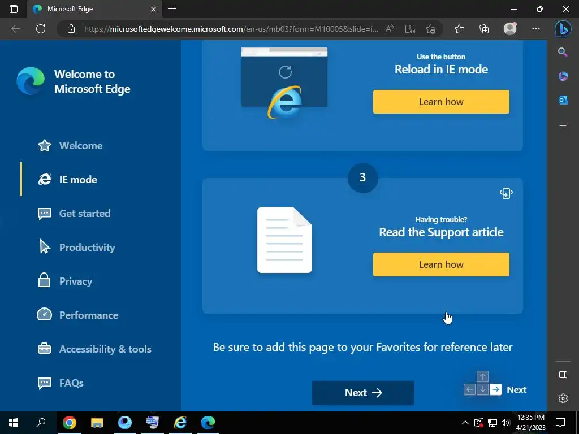
Task: Activate Read aloud icon
Action: pos(390,29)
